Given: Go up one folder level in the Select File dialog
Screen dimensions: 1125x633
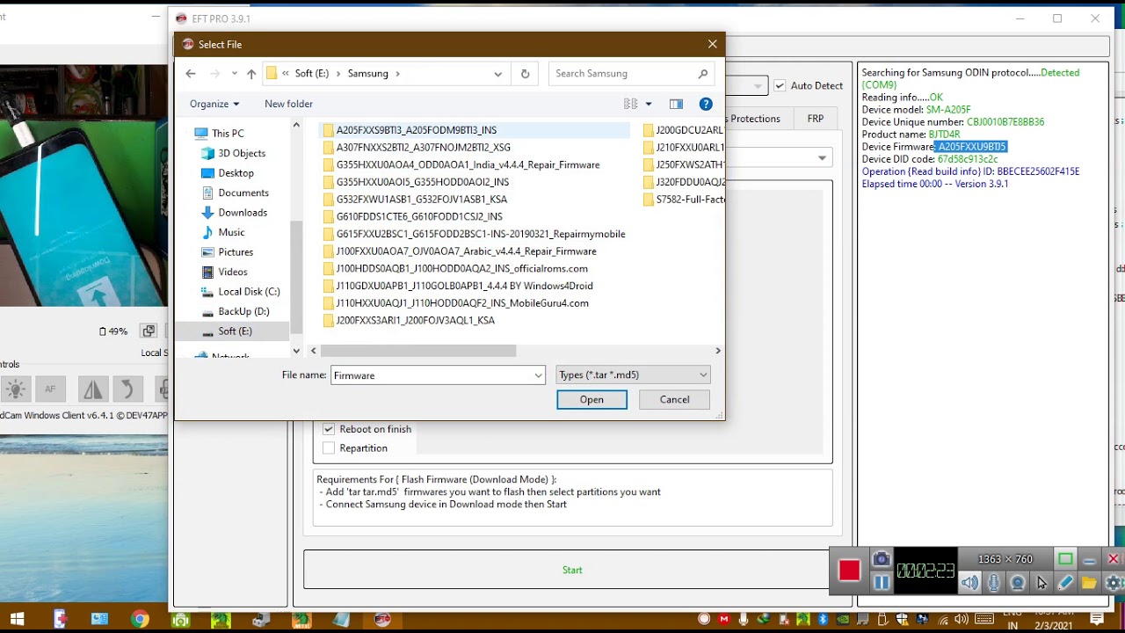Looking at the screenshot, I should pos(251,74).
